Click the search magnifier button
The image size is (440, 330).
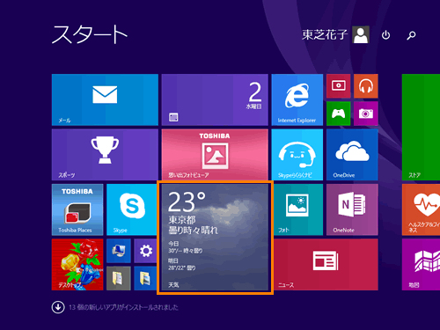[x=411, y=35]
